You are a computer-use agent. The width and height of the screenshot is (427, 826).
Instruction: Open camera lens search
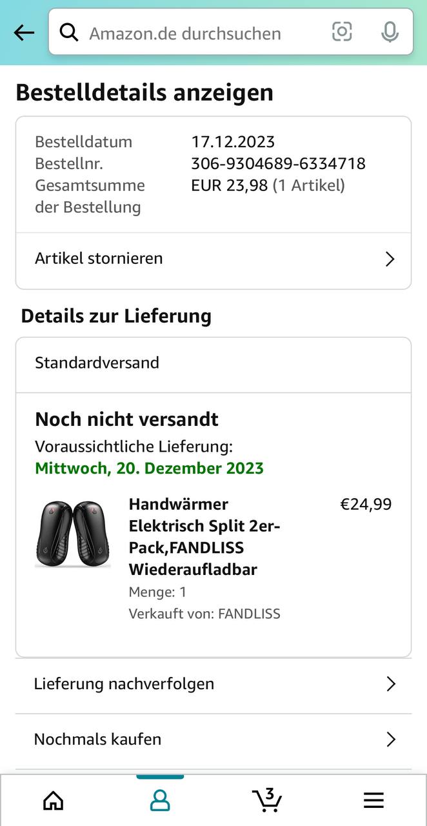[x=342, y=32]
